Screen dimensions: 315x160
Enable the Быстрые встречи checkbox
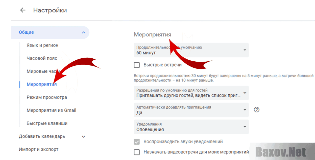tap(137, 65)
